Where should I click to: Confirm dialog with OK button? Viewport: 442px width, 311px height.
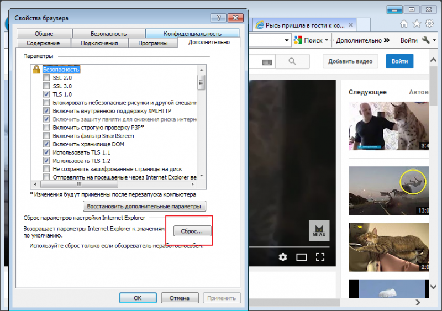[x=138, y=298]
